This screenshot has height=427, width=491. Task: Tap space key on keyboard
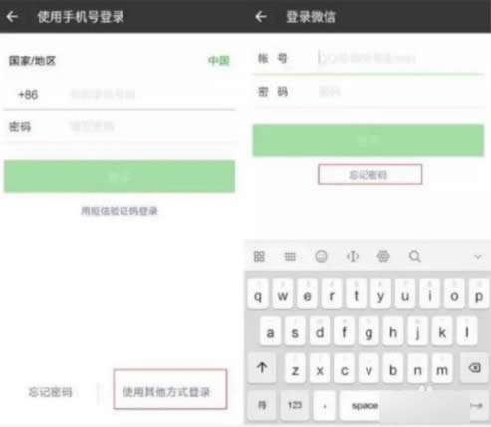click(x=365, y=405)
